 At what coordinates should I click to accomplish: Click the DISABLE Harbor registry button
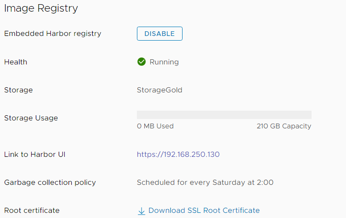coord(160,34)
